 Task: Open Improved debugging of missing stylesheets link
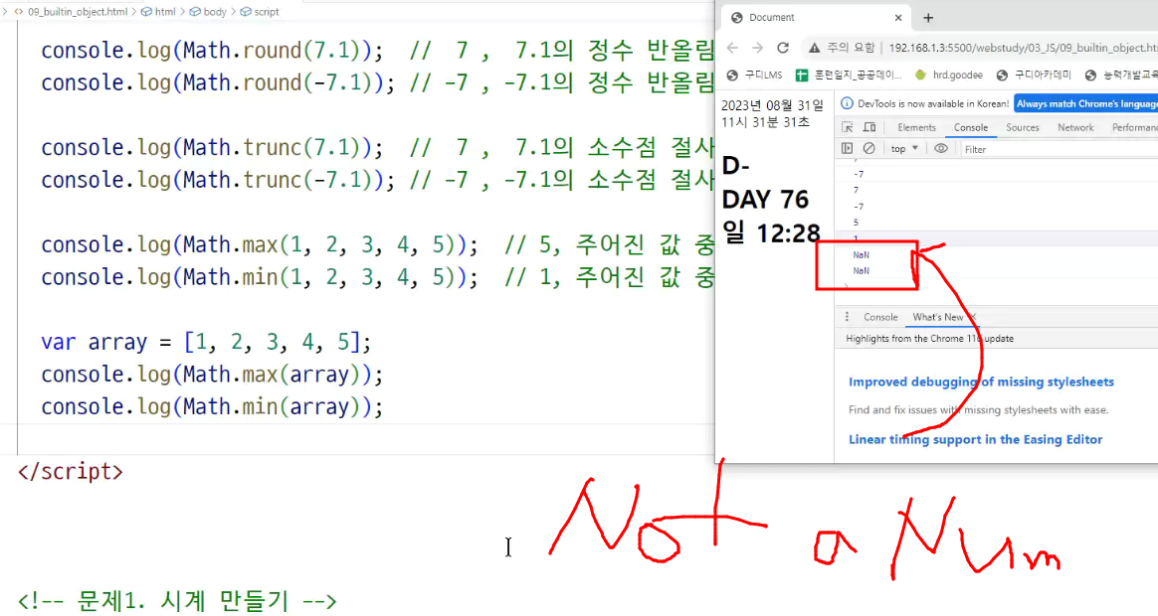(981, 382)
